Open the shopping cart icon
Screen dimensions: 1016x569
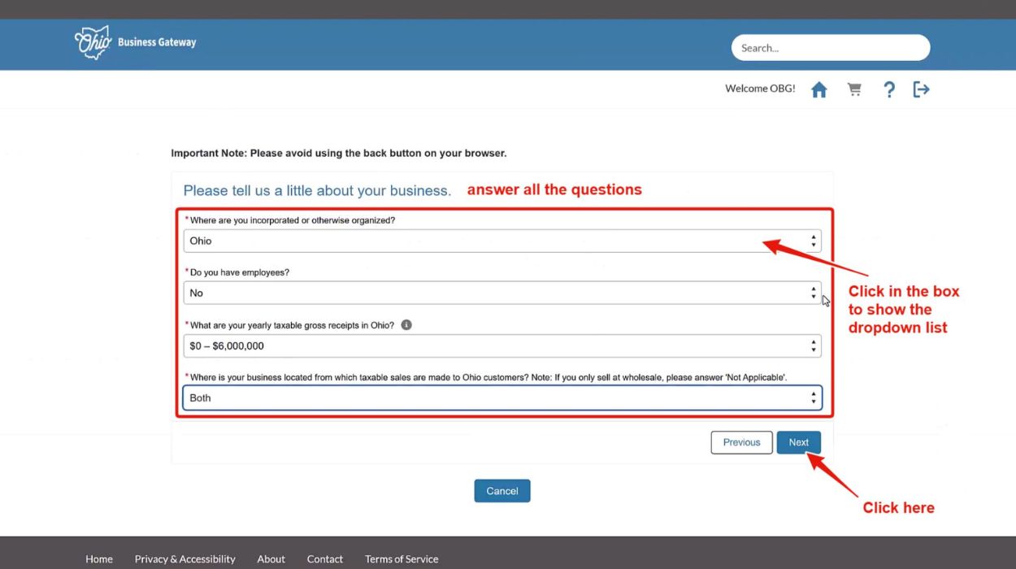(x=854, y=89)
